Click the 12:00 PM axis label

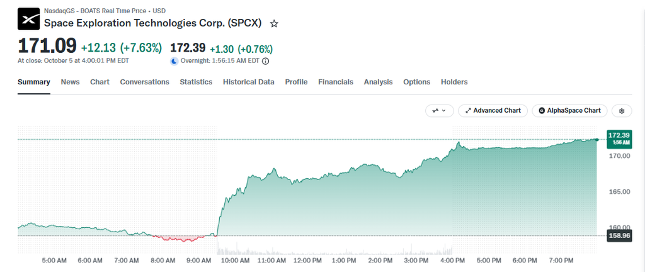point(308,261)
